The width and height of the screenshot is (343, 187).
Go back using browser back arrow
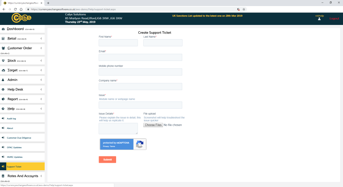(4, 9)
